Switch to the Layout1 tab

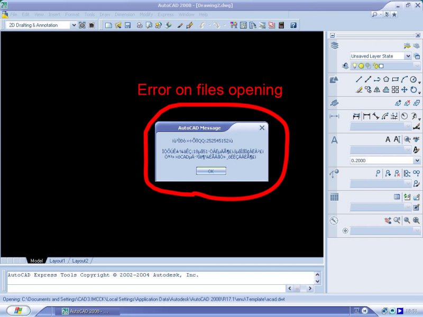pyautogui.click(x=57, y=260)
